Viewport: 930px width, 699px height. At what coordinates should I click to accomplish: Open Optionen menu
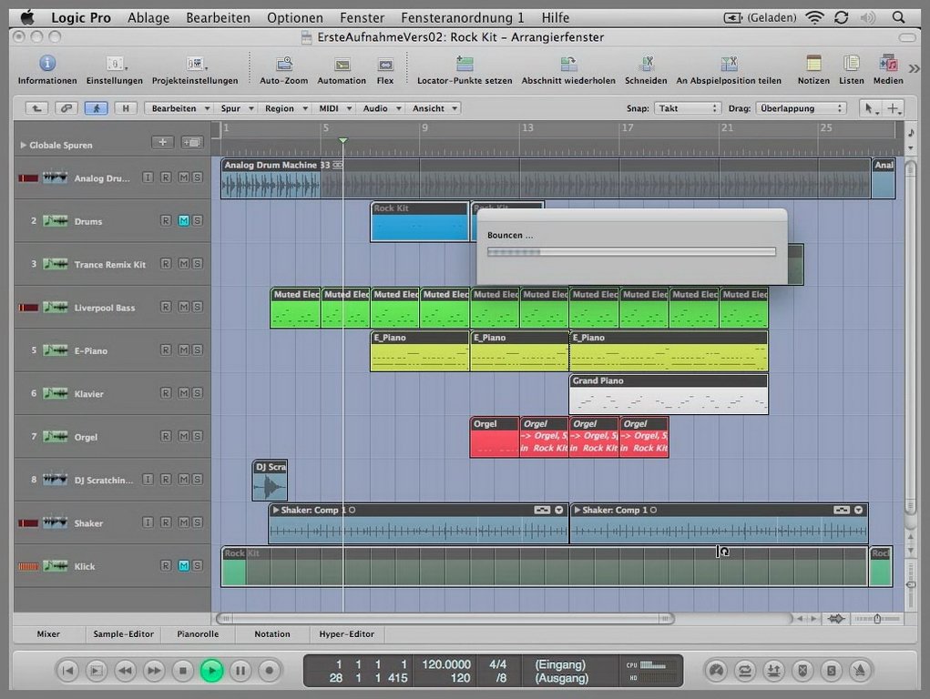pyautogui.click(x=295, y=18)
